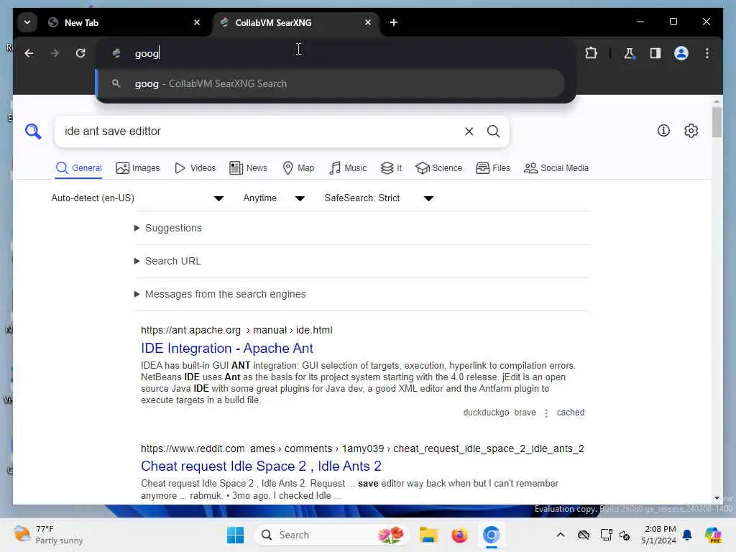736x552 pixels.
Task: Choose the goog SearXNG search suggestion
Action: pos(331,83)
